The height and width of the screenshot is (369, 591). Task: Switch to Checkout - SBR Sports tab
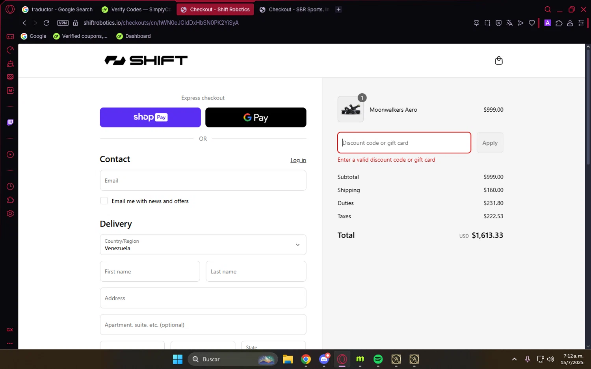(x=294, y=9)
